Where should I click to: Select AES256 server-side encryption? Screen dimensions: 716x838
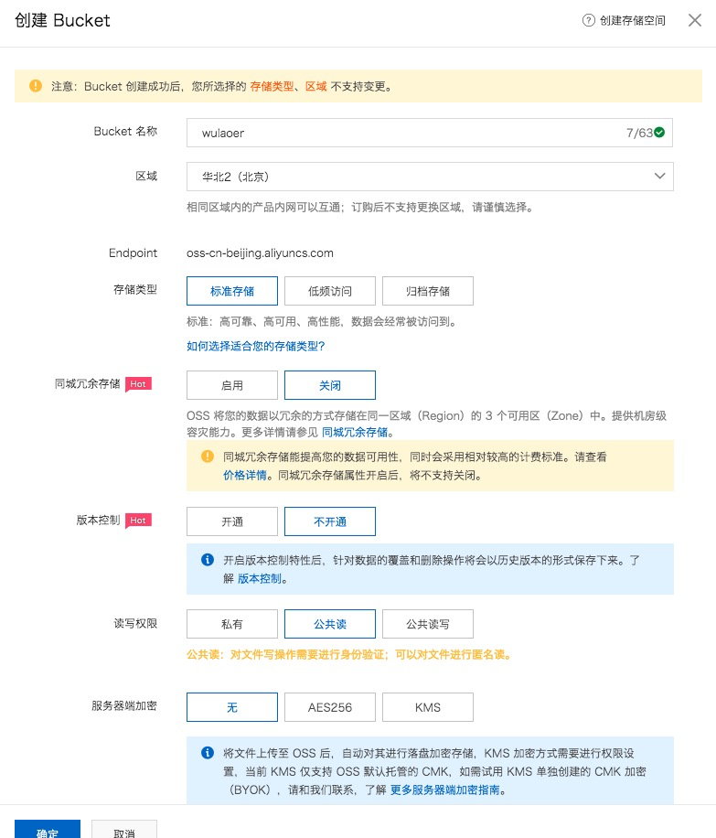pos(329,707)
